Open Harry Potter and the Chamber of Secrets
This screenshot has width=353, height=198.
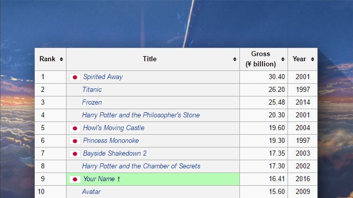141,166
